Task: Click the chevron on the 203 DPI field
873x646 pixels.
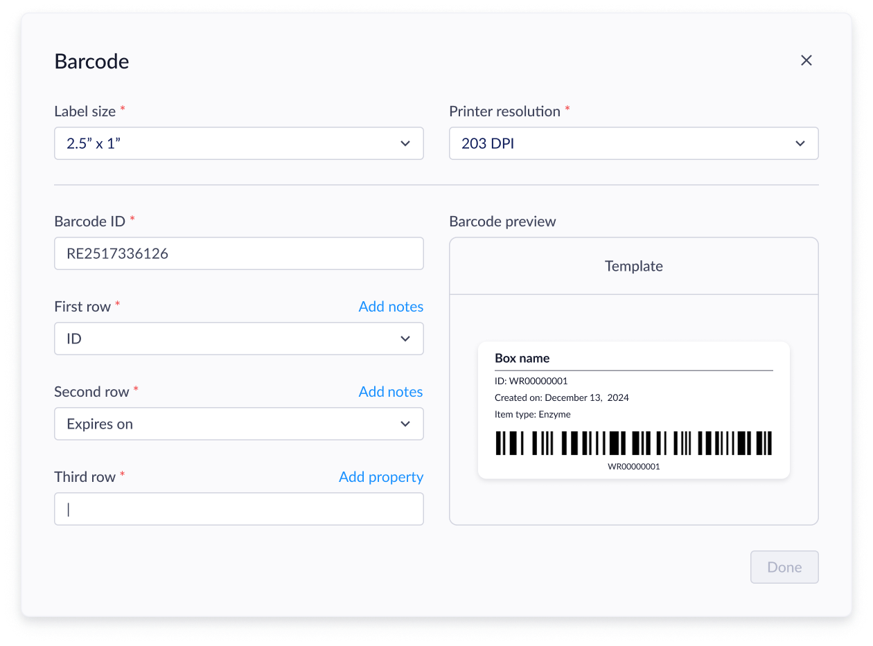Action: click(800, 143)
